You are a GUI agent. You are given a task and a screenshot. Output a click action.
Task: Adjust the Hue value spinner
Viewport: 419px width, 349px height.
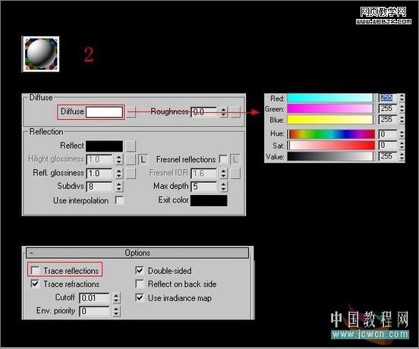[x=402, y=134]
